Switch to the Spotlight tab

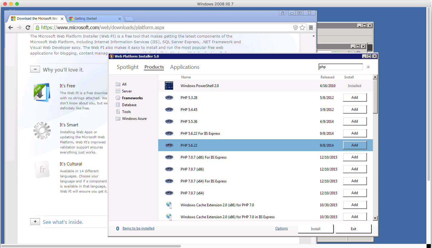(127, 67)
